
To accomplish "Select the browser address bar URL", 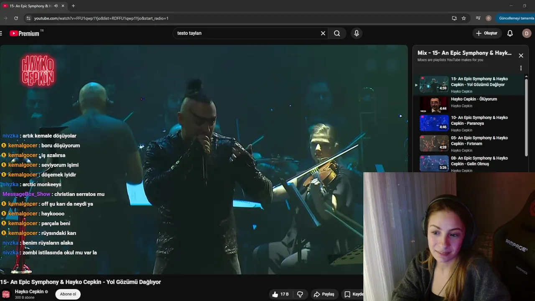I will 101,18.
